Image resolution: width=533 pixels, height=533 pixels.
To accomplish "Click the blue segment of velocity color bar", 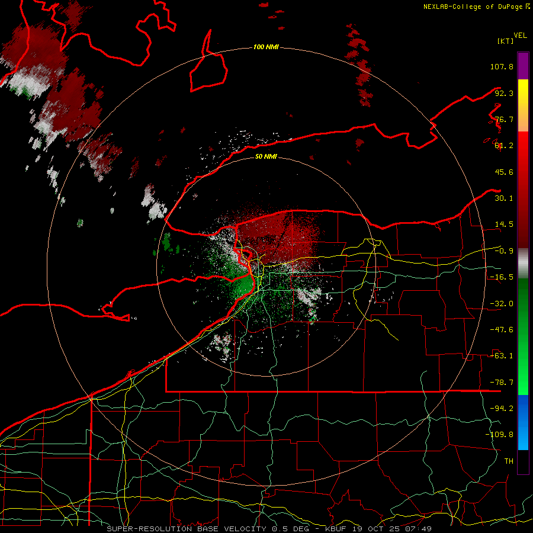I will click(x=523, y=422).
